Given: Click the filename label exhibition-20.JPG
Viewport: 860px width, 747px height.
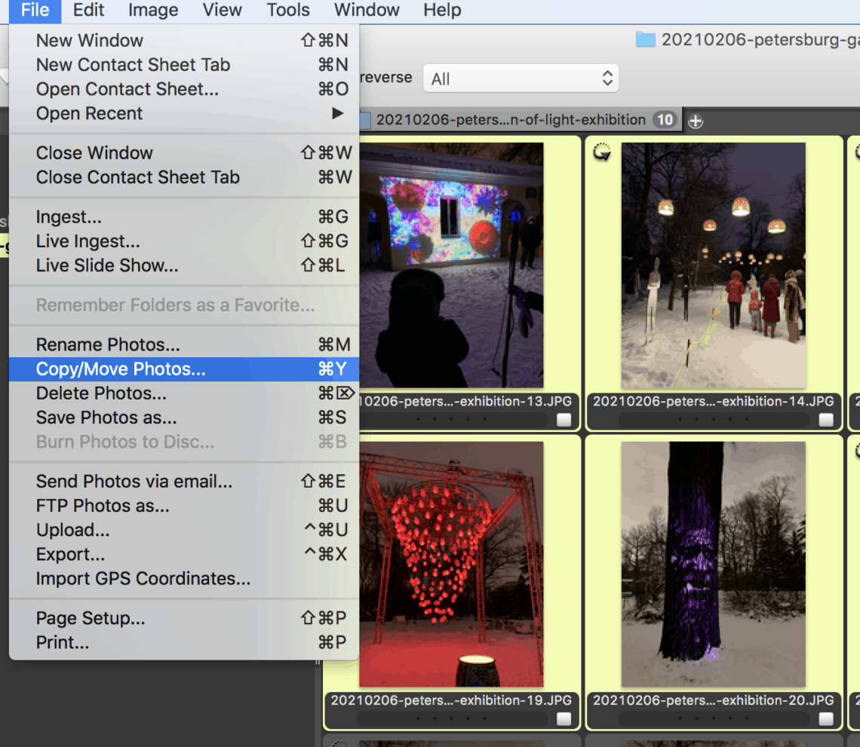Looking at the screenshot, I should click(712, 700).
